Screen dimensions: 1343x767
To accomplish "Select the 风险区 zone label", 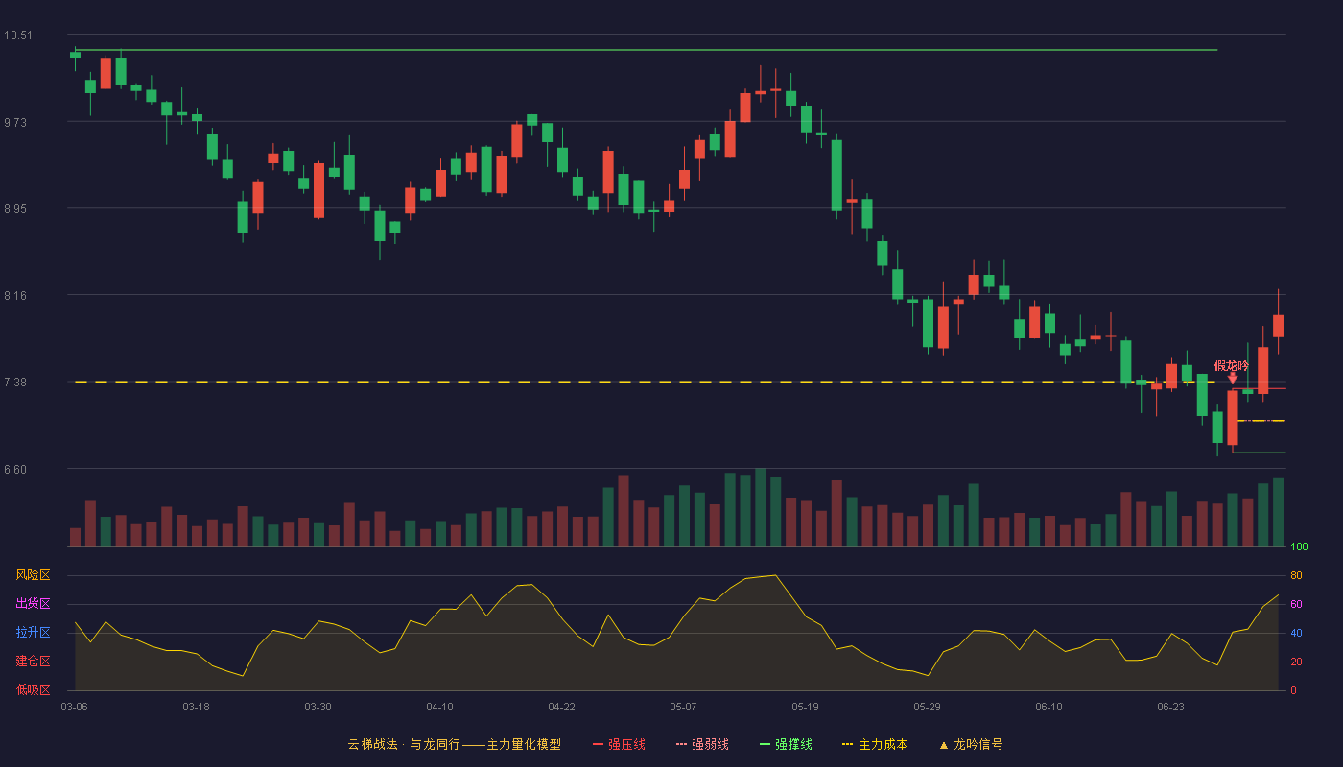I will click(x=33, y=575).
